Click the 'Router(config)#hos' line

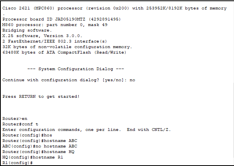[27, 135]
